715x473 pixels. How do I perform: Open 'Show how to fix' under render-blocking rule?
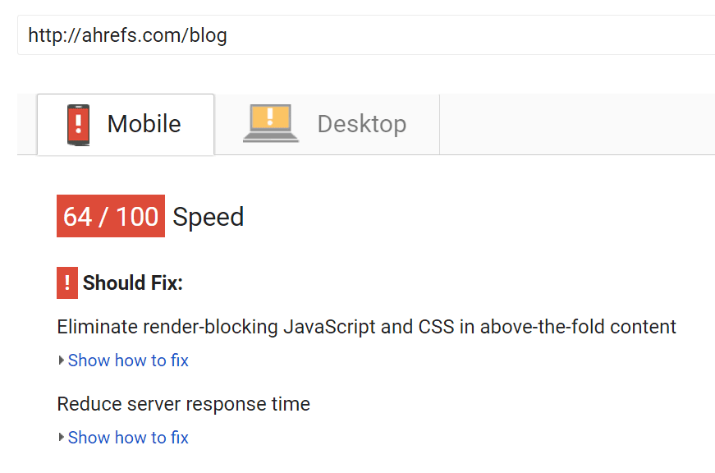128,360
